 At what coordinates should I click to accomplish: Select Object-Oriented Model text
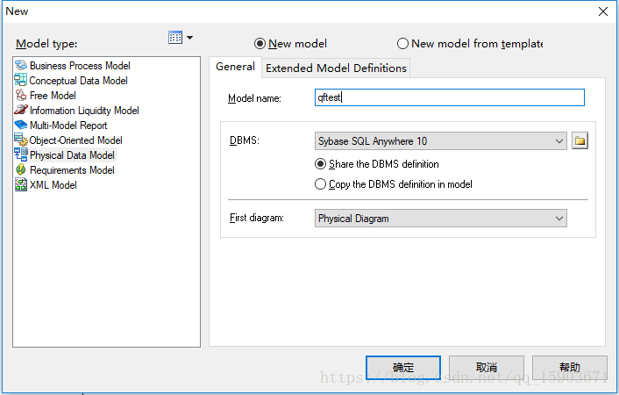coord(75,140)
